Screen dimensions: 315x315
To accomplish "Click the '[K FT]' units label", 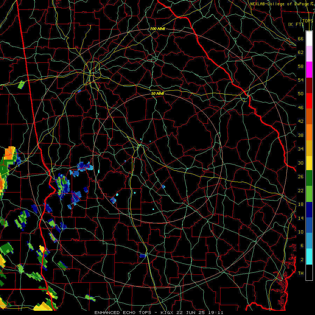I will tap(296, 24).
